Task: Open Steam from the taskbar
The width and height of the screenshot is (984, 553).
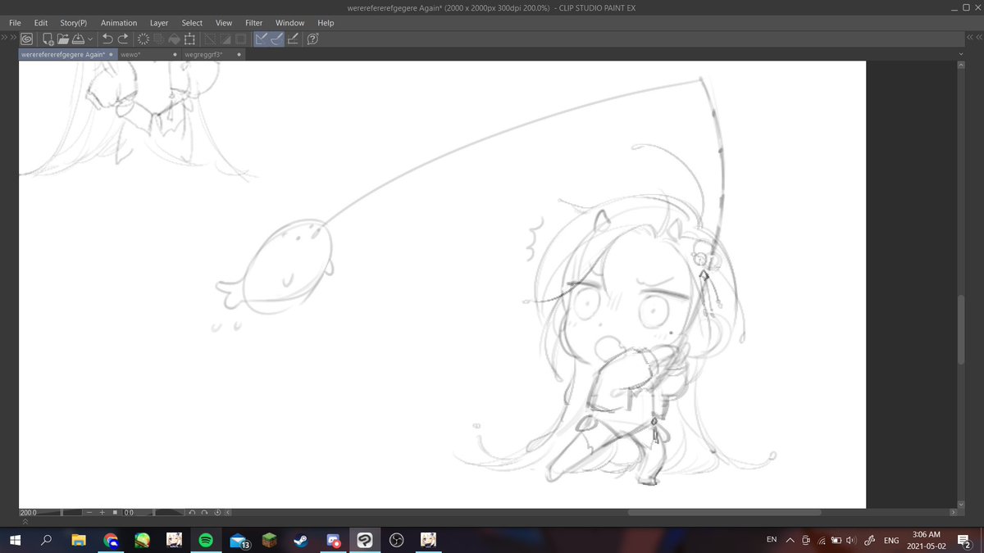Action: coord(301,540)
